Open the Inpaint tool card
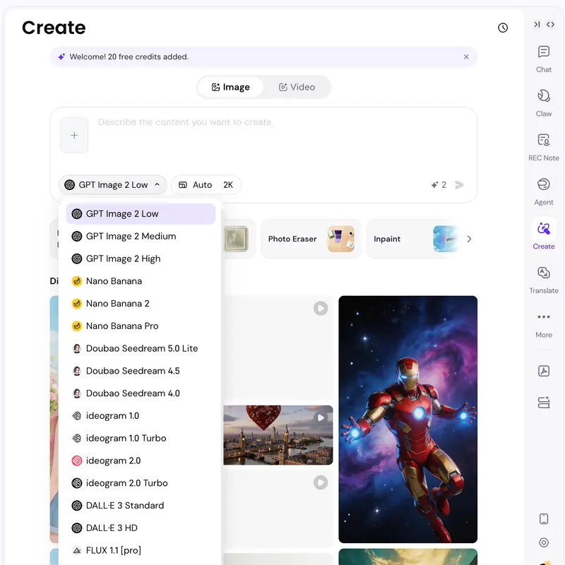Image resolution: width=565 pixels, height=565 pixels. tap(412, 239)
